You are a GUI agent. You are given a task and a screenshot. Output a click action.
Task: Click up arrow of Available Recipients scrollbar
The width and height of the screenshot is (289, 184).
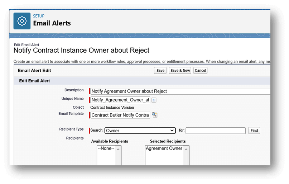118,149
